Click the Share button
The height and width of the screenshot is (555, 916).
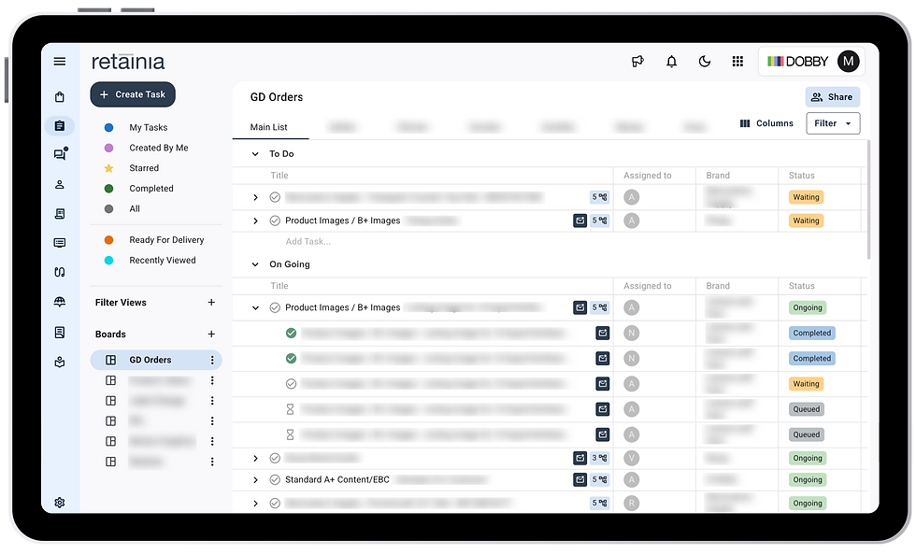(832, 96)
